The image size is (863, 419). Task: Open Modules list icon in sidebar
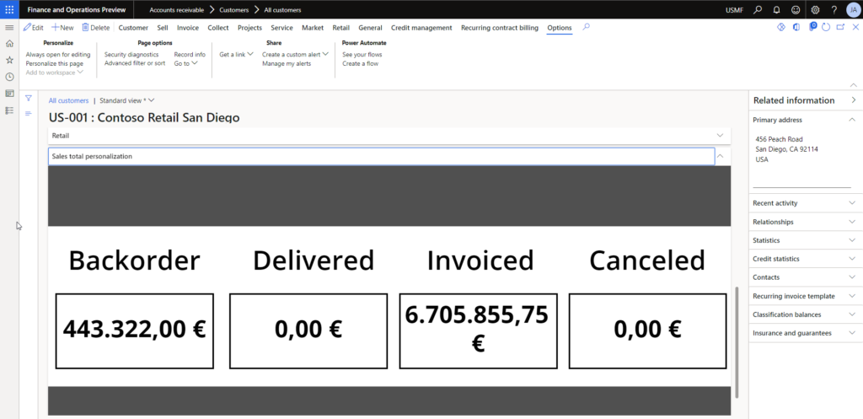[x=9, y=110]
